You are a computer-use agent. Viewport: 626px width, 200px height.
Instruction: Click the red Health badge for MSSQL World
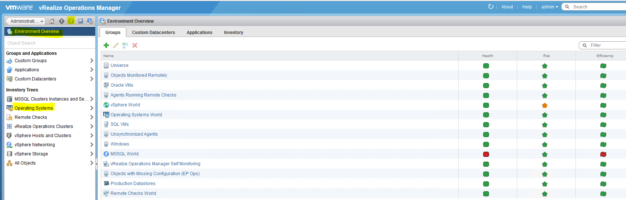coord(486,154)
